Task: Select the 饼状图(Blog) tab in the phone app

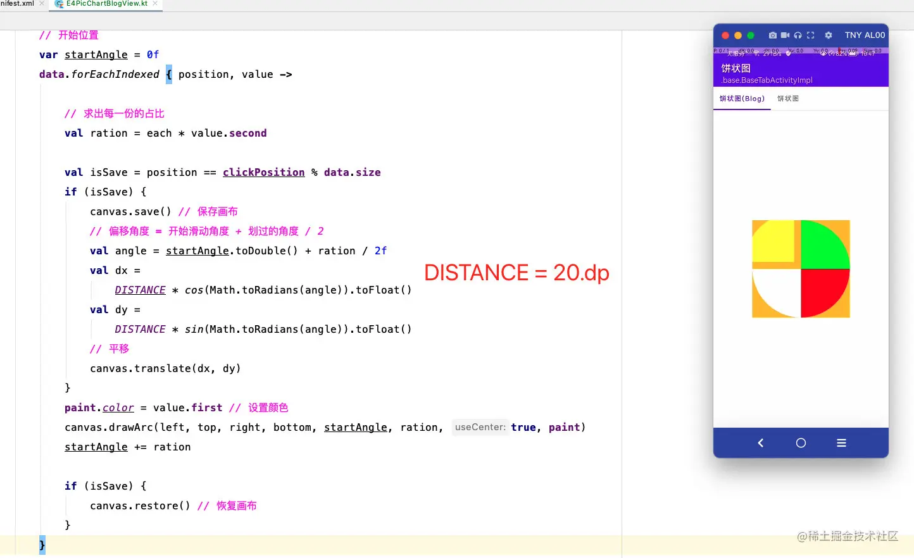Action: coord(742,99)
